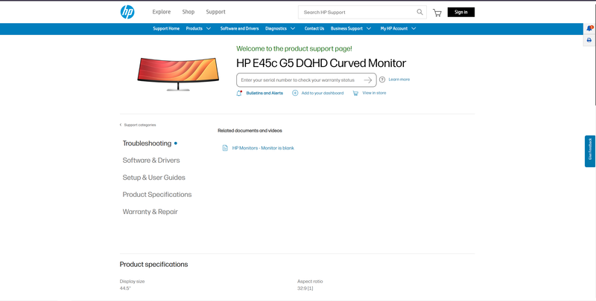Image resolution: width=596 pixels, height=301 pixels.
Task: Click the warranty help question mark icon
Action: click(x=382, y=80)
